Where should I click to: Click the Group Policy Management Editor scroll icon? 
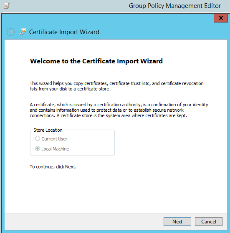pos(7,6)
